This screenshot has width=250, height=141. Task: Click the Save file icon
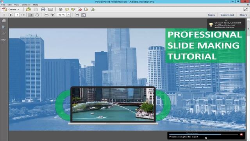pyautogui.click(x=36, y=9)
